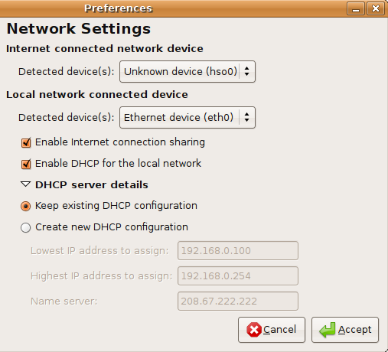Select Keep existing DHCP configuration

pos(26,206)
